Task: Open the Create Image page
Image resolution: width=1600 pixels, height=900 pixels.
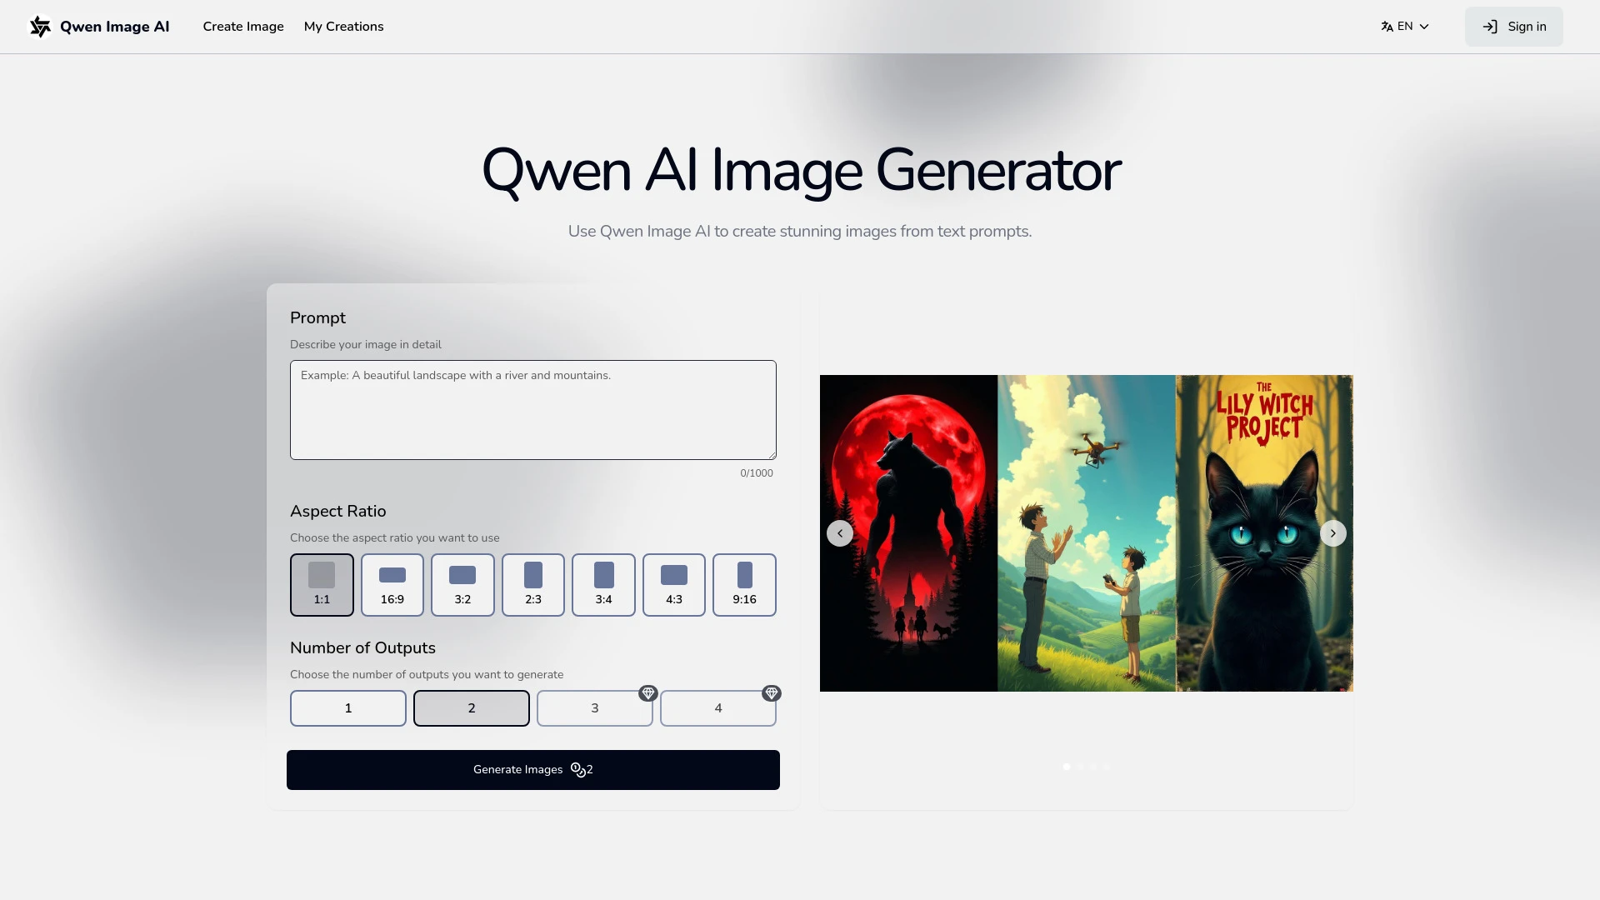Action: point(242,26)
